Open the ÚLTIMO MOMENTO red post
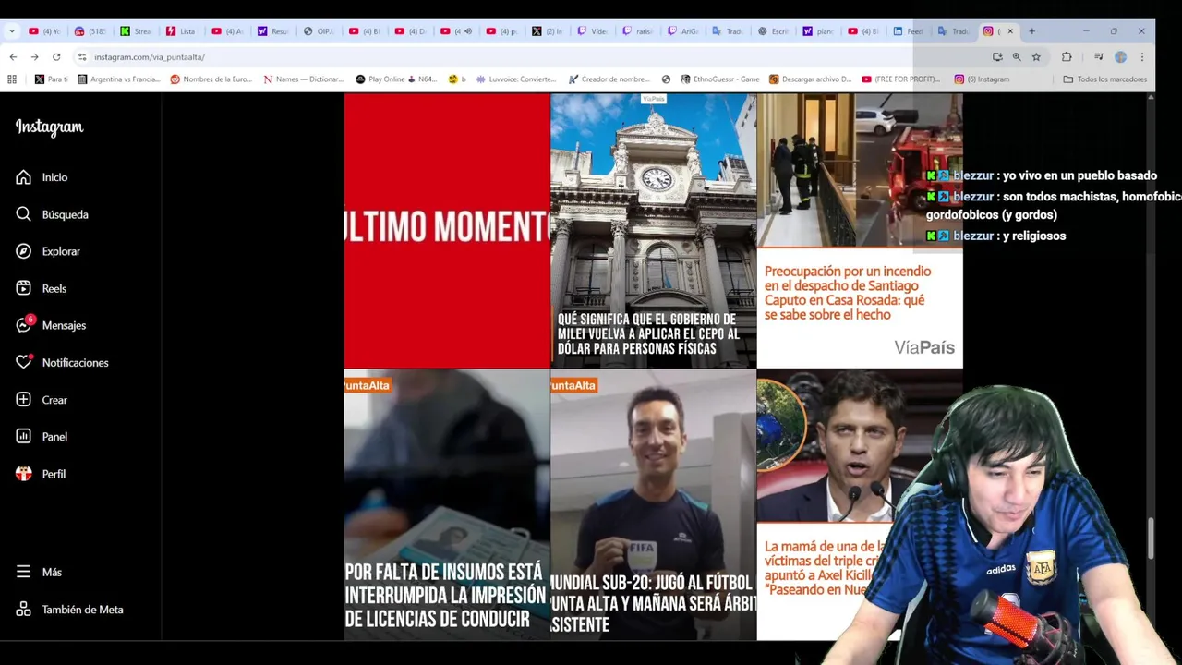The width and height of the screenshot is (1182, 665). pyautogui.click(x=447, y=230)
